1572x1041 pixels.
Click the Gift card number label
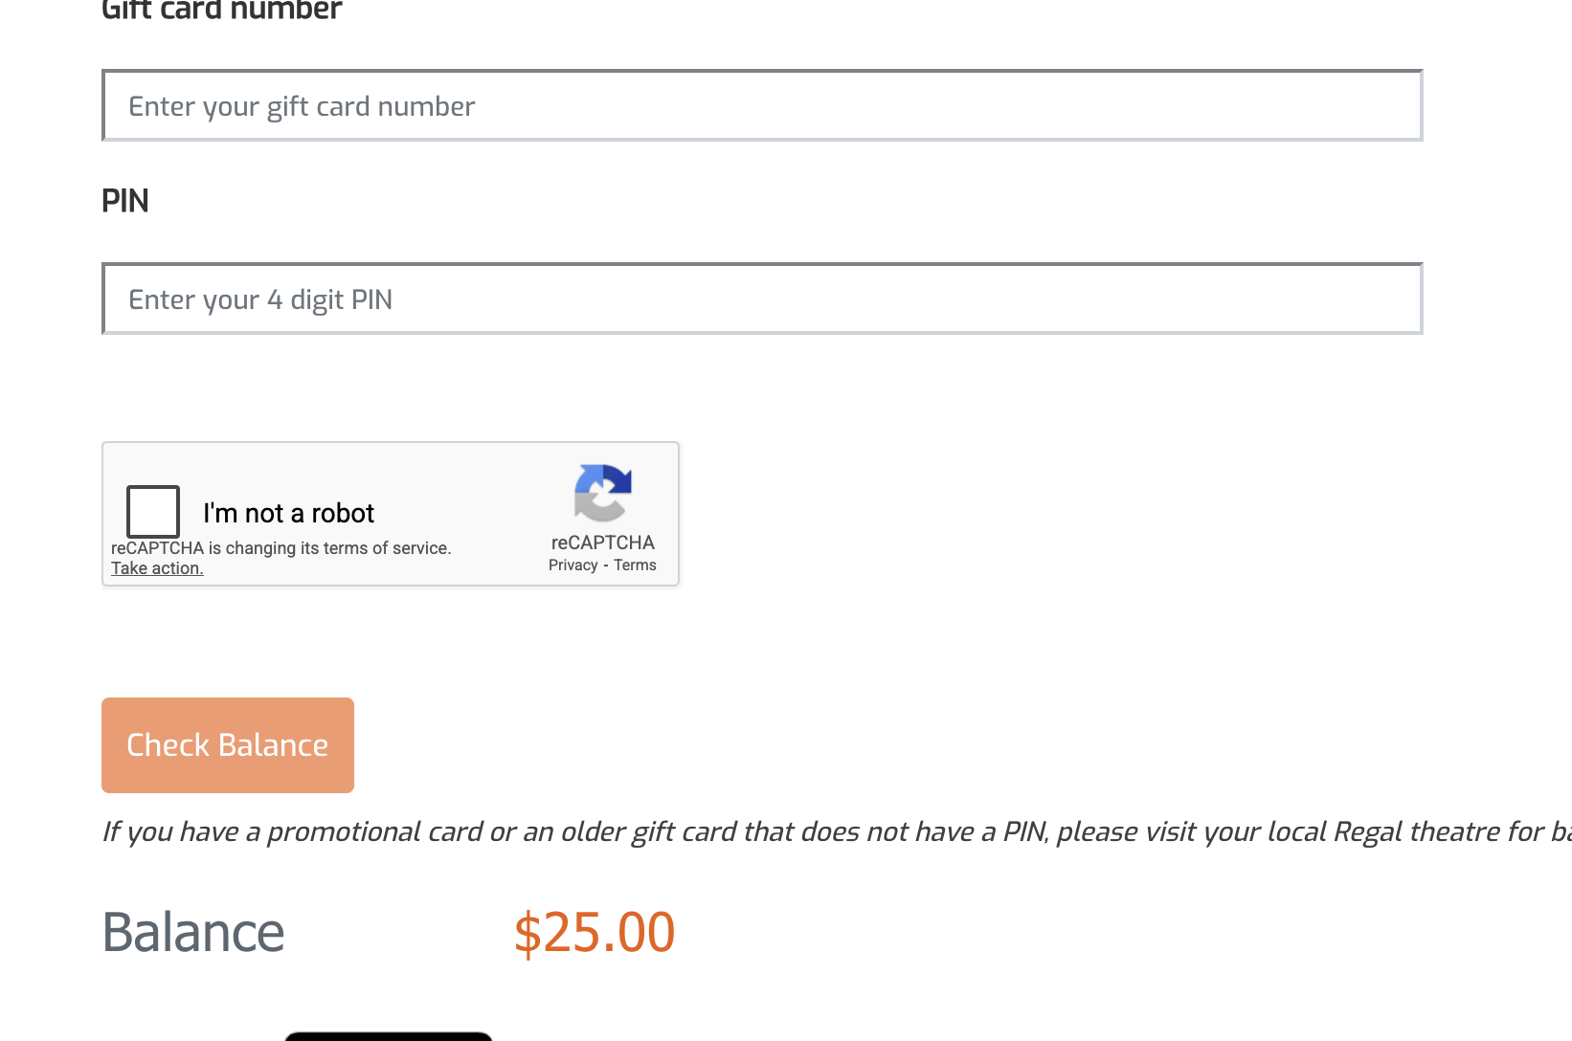[221, 11]
